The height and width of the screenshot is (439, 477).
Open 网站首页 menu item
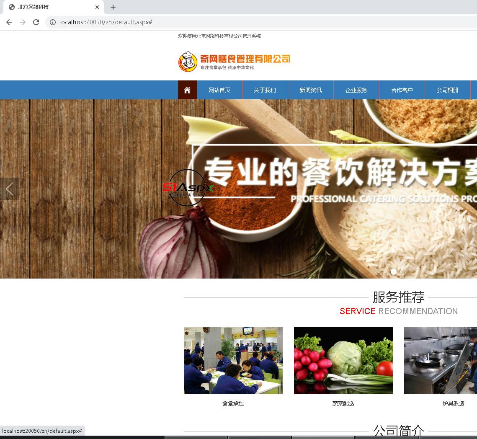click(x=219, y=90)
